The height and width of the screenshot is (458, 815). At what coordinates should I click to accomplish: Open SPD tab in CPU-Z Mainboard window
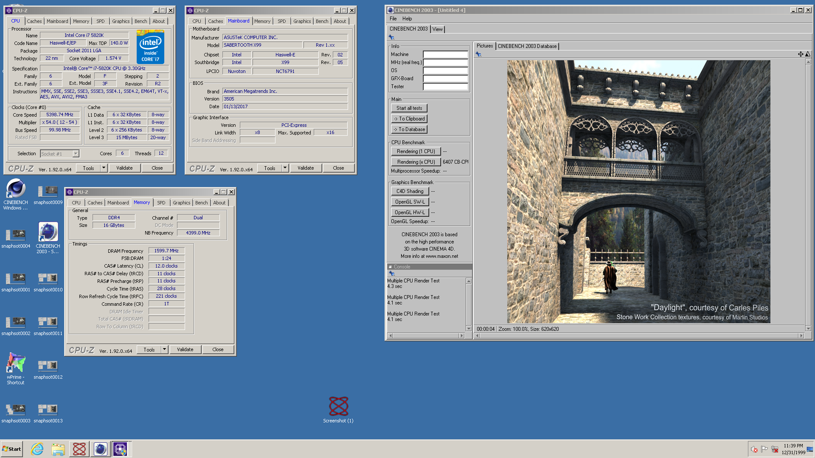[282, 21]
